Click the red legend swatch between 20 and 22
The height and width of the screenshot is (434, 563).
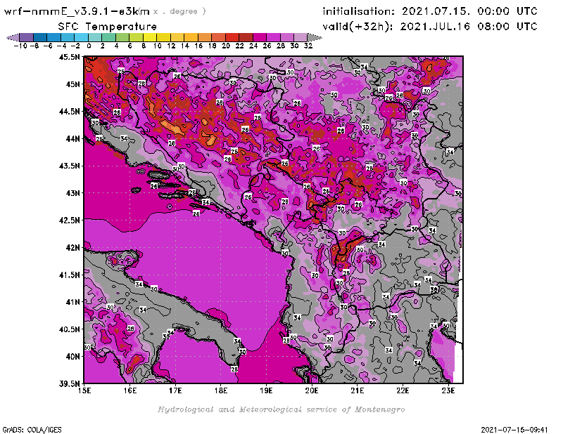[232, 37]
